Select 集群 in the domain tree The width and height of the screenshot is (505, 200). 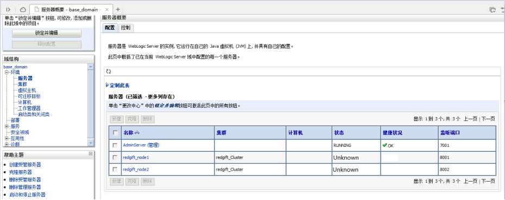coord(22,84)
